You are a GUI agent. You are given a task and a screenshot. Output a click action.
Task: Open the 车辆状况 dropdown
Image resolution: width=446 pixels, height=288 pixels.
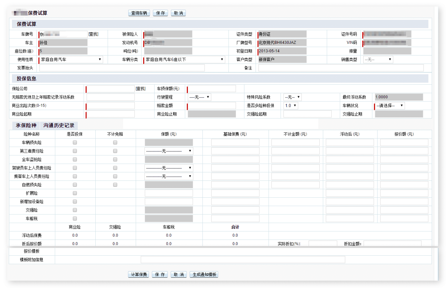pos(390,106)
